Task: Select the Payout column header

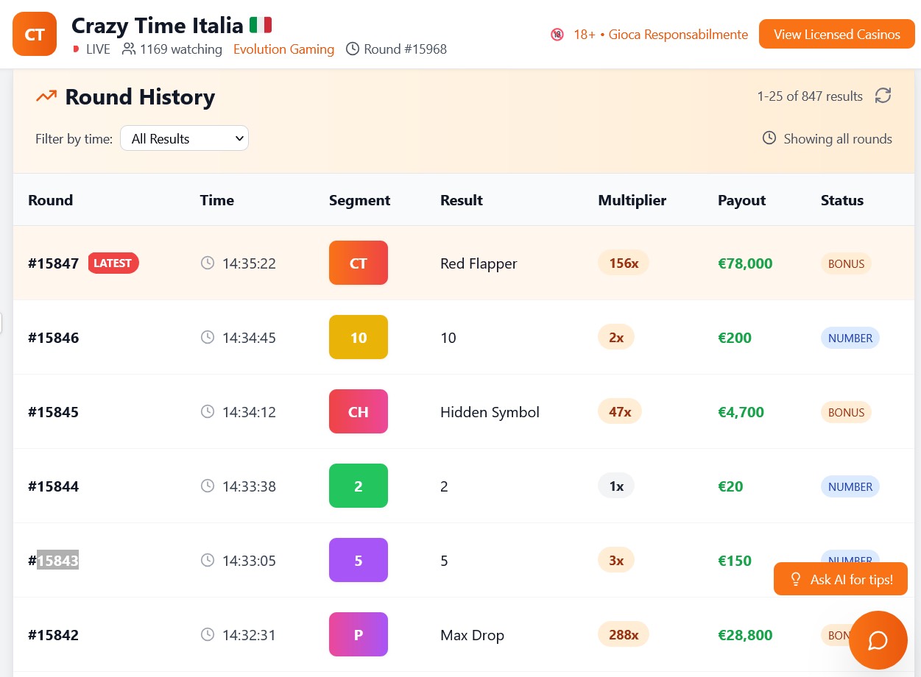Action: pyautogui.click(x=741, y=199)
